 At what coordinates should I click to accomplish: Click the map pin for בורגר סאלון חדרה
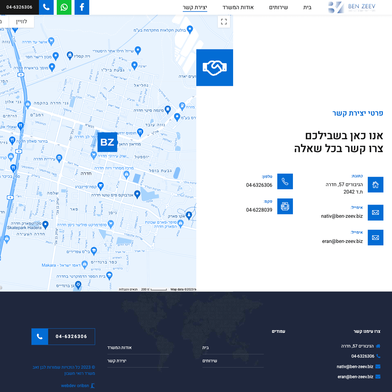click(12, 140)
